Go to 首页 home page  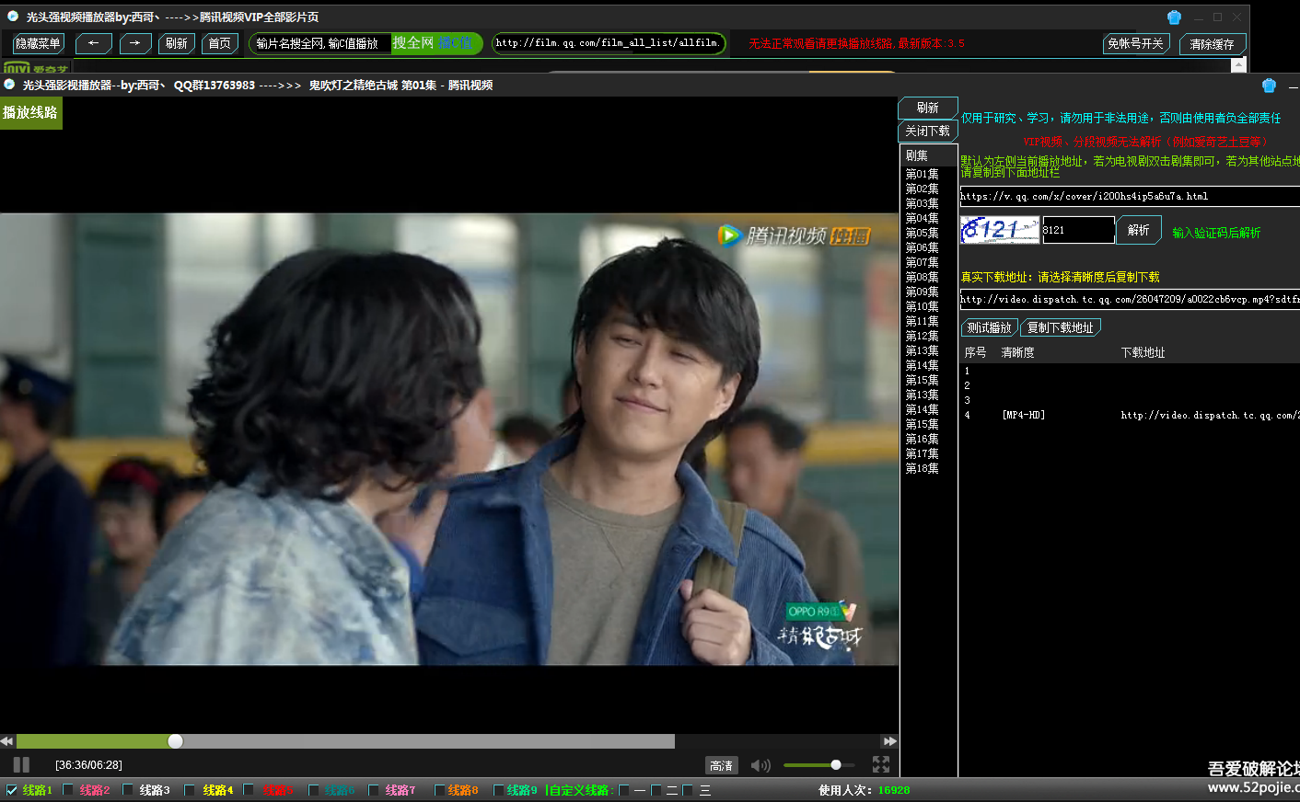[x=219, y=43]
